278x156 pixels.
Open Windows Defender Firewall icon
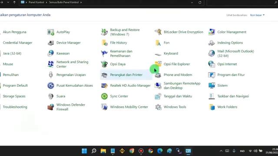pos(51,107)
